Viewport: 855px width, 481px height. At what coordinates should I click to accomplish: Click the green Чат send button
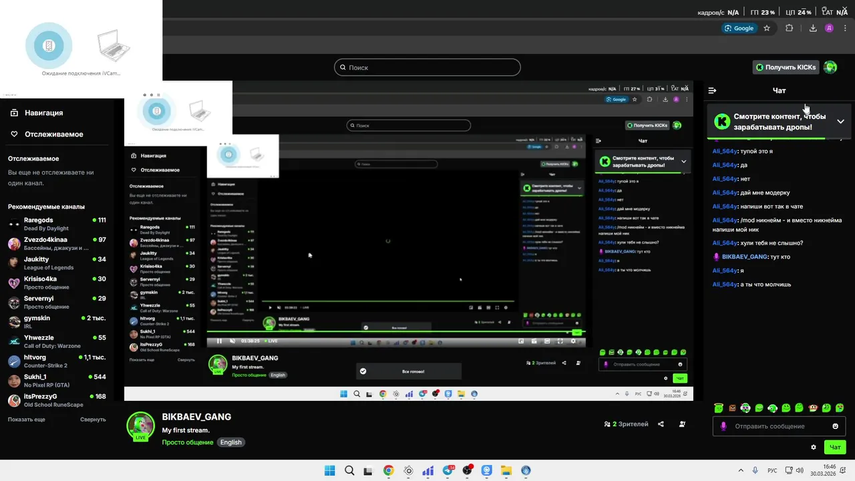(x=835, y=447)
